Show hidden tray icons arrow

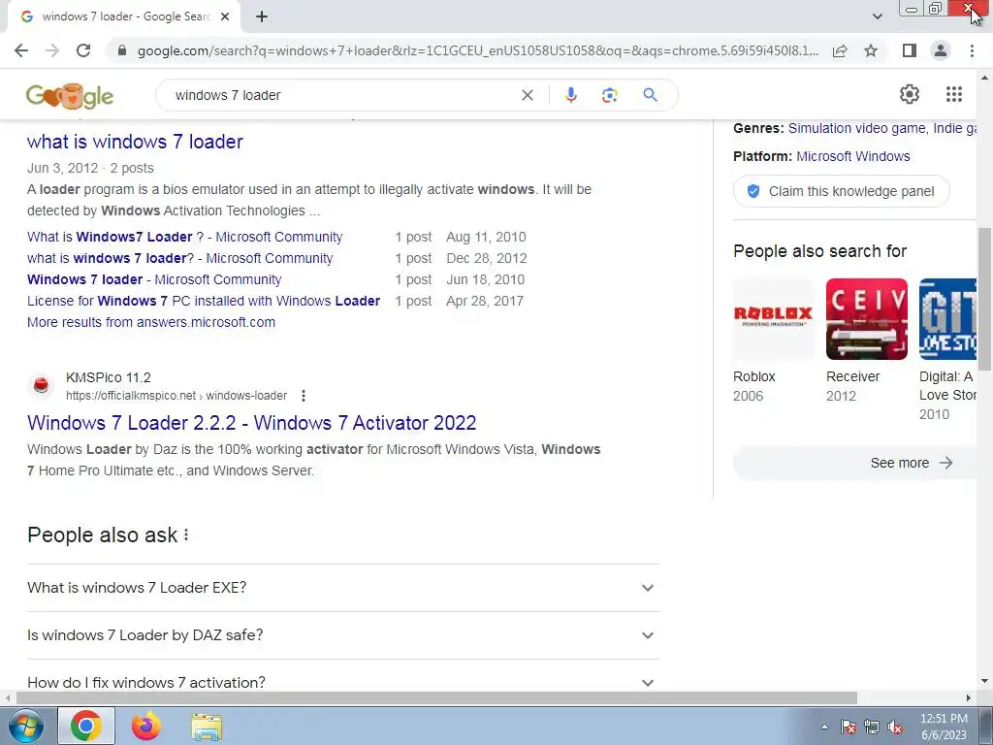pos(824,727)
